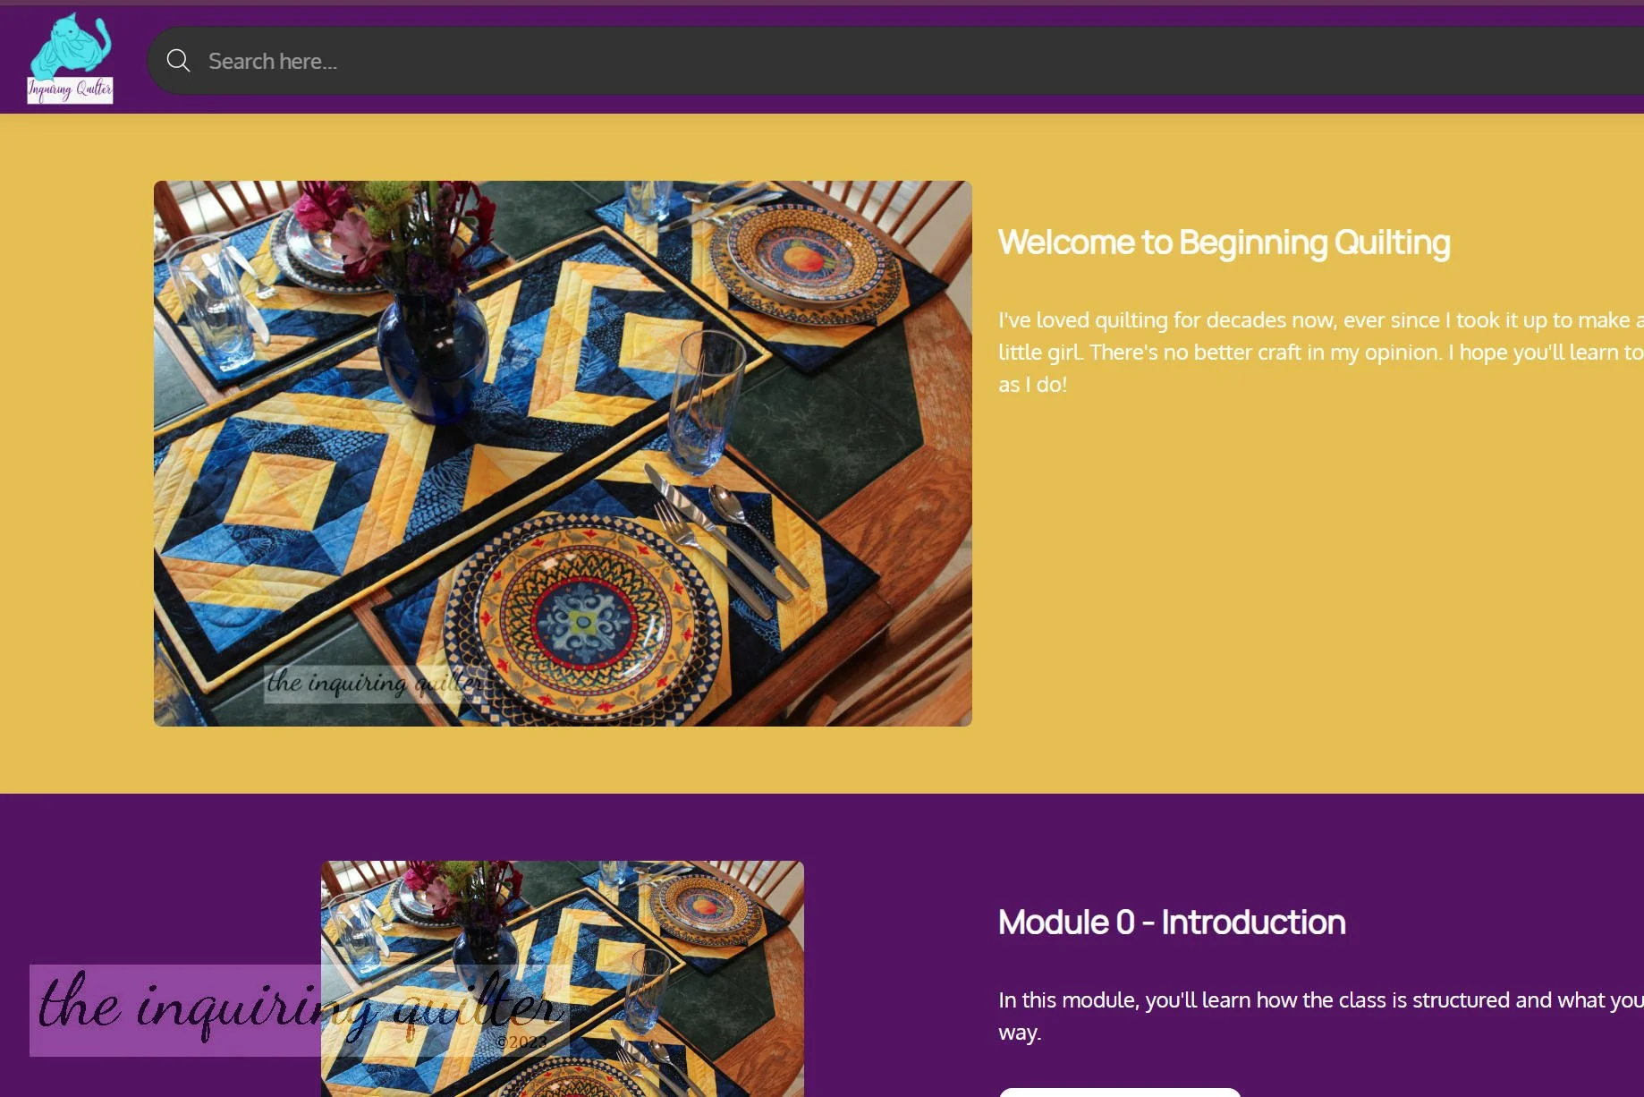Click the Module 0 description text
Image resolution: width=1644 pixels, height=1097 pixels.
point(1320,1016)
